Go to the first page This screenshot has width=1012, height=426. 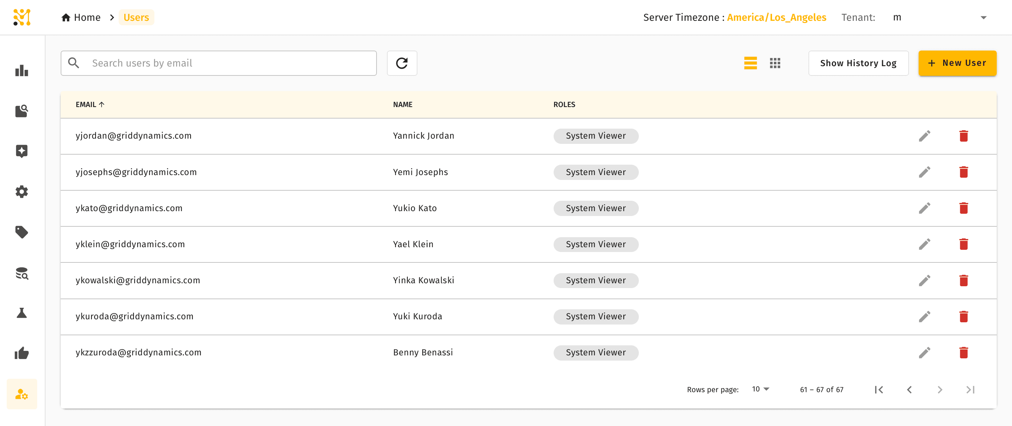click(879, 390)
